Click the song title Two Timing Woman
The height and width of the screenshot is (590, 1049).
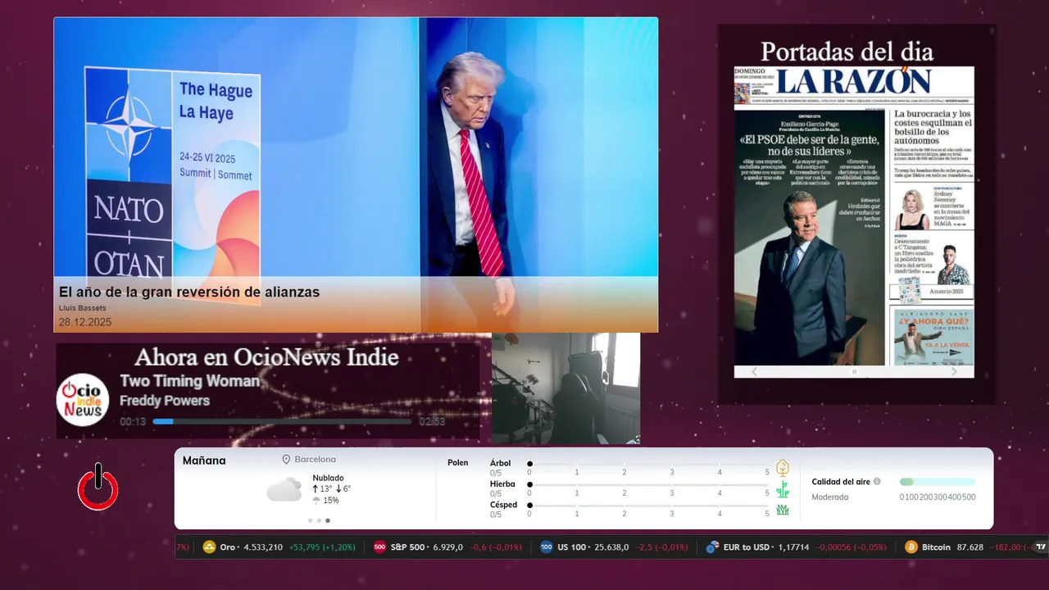click(189, 381)
